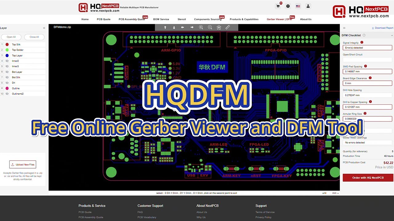Viewport: 394px width, 221px height.
Task: Open the mm unit dropdown
Action: click(x=335, y=193)
